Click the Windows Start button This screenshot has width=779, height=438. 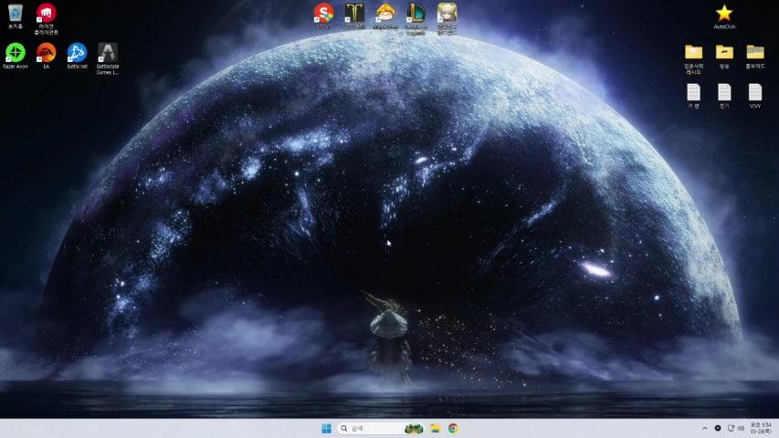coord(326,428)
